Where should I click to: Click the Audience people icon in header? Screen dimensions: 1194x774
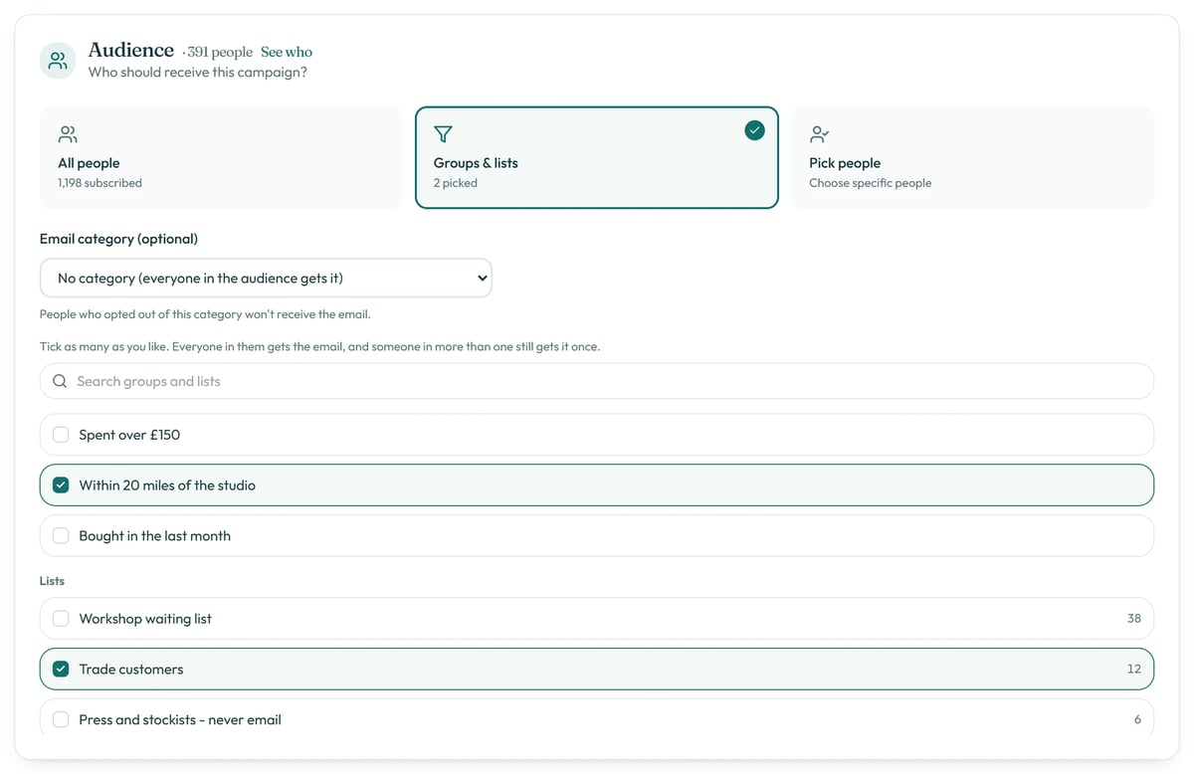(x=59, y=61)
